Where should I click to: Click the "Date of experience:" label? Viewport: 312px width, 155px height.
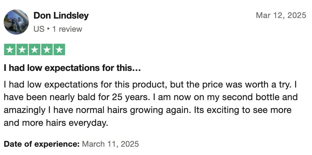[x=42, y=144]
